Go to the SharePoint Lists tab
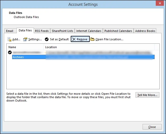The height and width of the screenshot is (134, 166). [x=62, y=31]
